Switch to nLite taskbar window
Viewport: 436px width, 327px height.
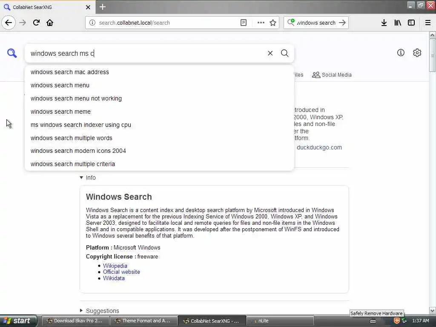click(x=280, y=321)
